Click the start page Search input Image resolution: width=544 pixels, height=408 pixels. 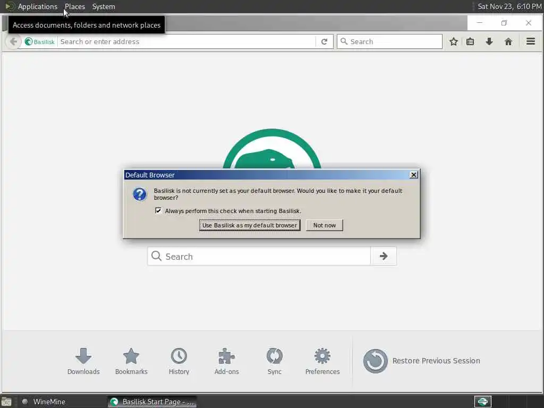click(x=259, y=256)
